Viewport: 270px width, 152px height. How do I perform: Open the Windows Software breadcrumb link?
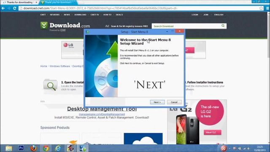coord(60,66)
